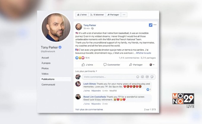Expand the Les plus pertinents sort dropdown
Viewport: 202px width, 124px height.
coord(86,71)
